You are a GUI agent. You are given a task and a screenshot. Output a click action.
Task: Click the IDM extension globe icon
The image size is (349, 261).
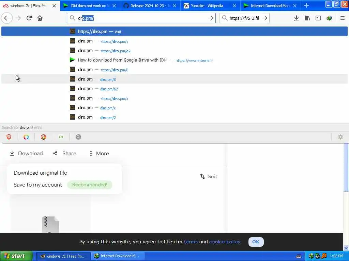click(329, 18)
